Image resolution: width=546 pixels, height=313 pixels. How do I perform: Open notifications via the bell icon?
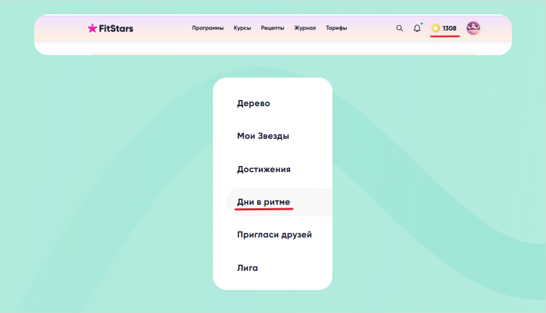coord(417,29)
